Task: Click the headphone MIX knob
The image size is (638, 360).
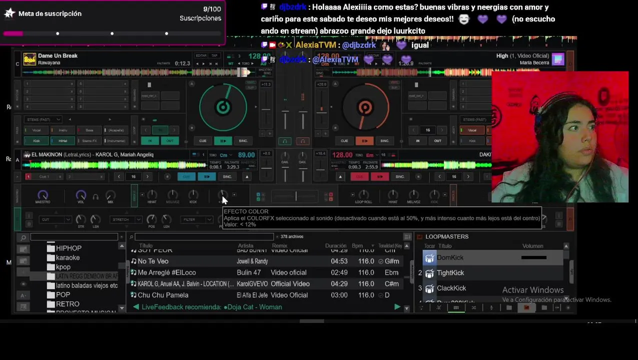Action: point(111,195)
